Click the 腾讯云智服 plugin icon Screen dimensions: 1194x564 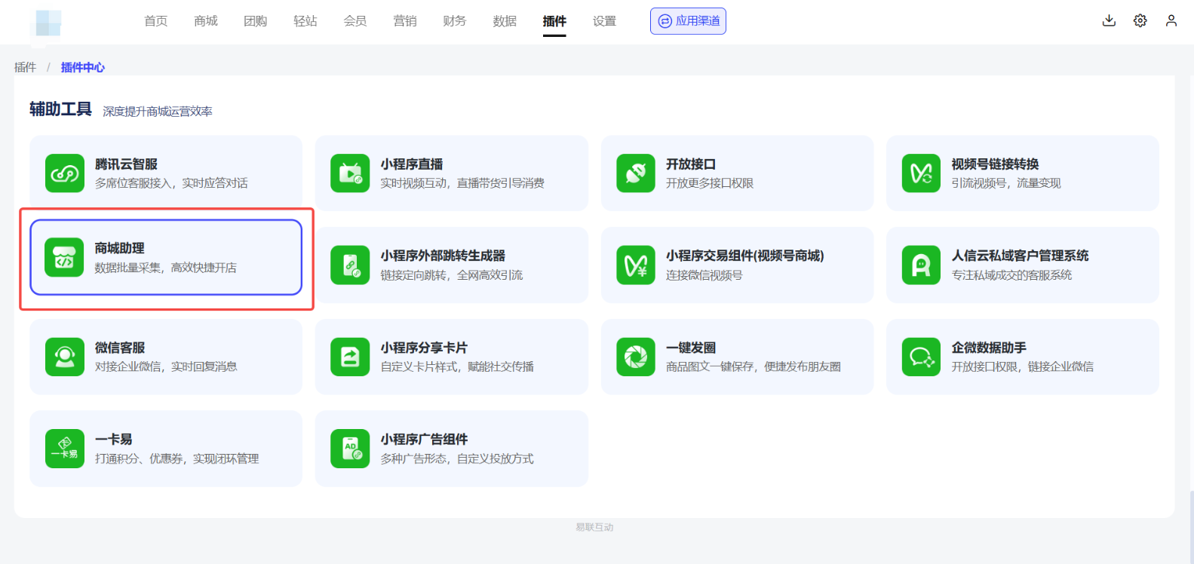click(64, 173)
